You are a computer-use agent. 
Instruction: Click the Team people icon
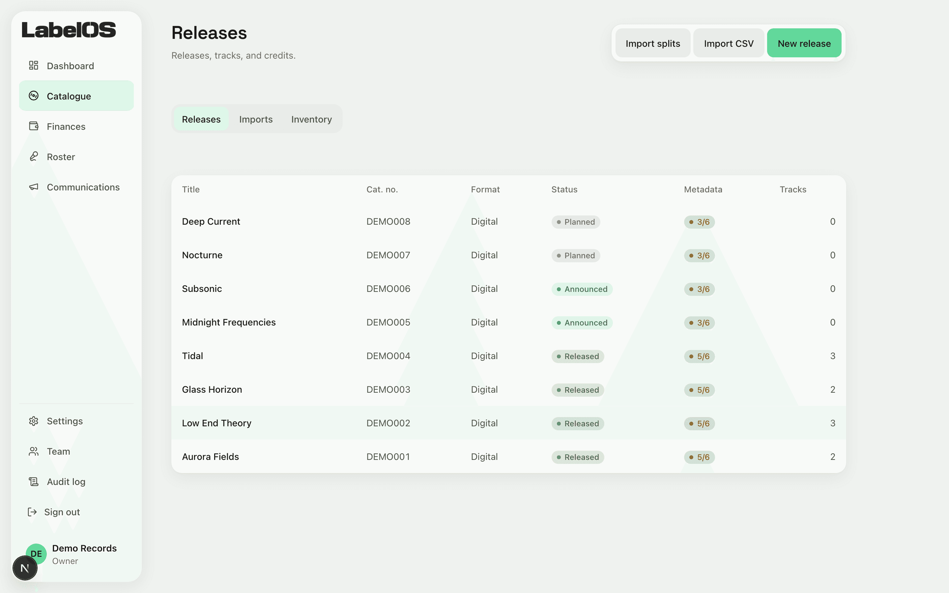click(34, 451)
